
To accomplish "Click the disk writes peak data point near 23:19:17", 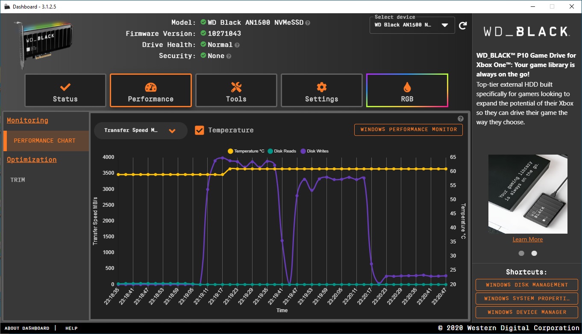I will [222, 158].
